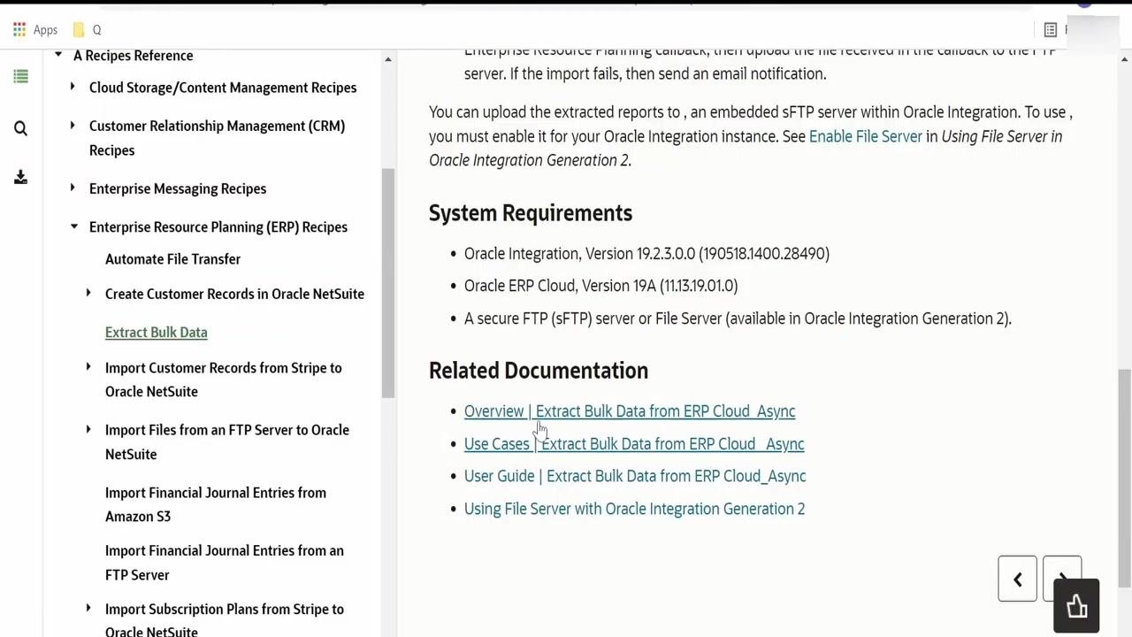Click the Oracle ERP Cloud, Version 19A text
This screenshot has height=637, width=1132.
[600, 286]
